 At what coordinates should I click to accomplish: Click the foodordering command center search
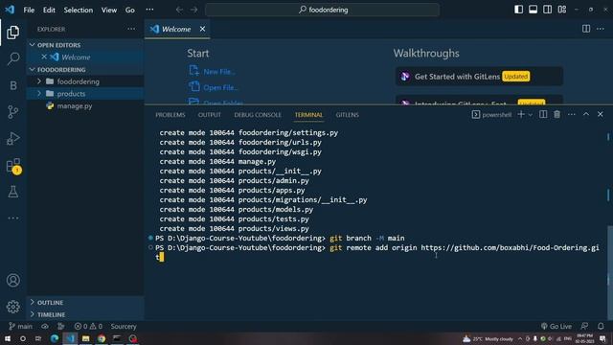pyautogui.click(x=322, y=10)
